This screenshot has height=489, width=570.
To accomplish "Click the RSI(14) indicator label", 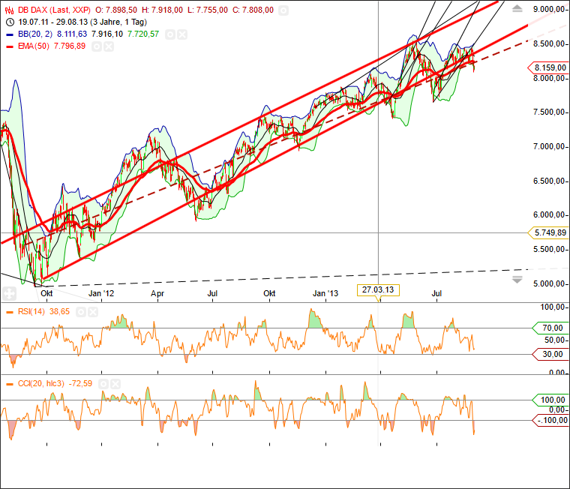I will pyautogui.click(x=31, y=311).
